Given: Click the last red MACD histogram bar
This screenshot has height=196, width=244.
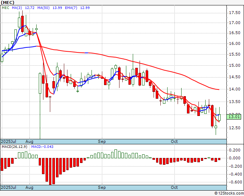Looking at the screenshot, I should point(219,159).
